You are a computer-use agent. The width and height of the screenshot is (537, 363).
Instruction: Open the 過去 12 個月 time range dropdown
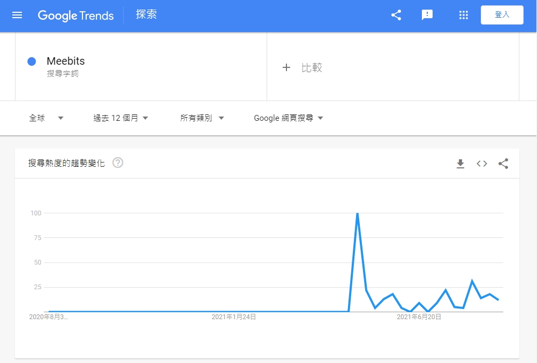pyautogui.click(x=120, y=118)
